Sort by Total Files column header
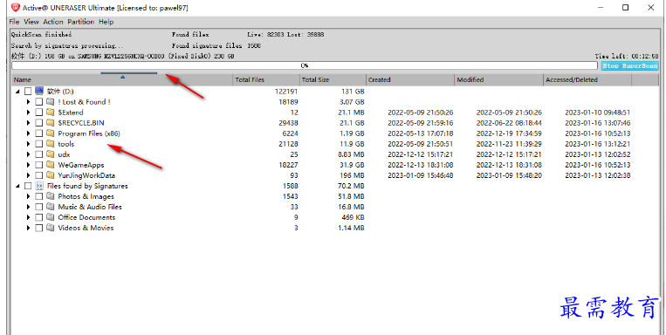This screenshot has height=335, width=666. click(266, 79)
